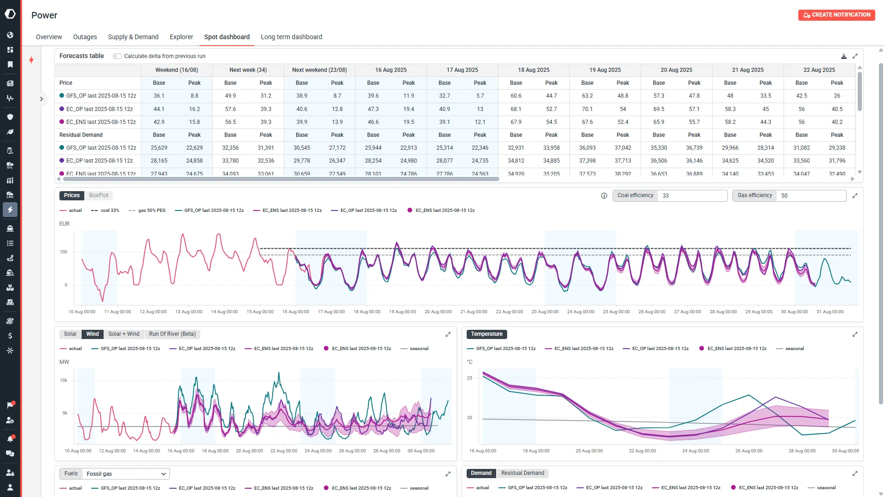This screenshot has height=497, width=884.
Task: Toggle actual series in Wind chart legend
Action: click(70, 349)
